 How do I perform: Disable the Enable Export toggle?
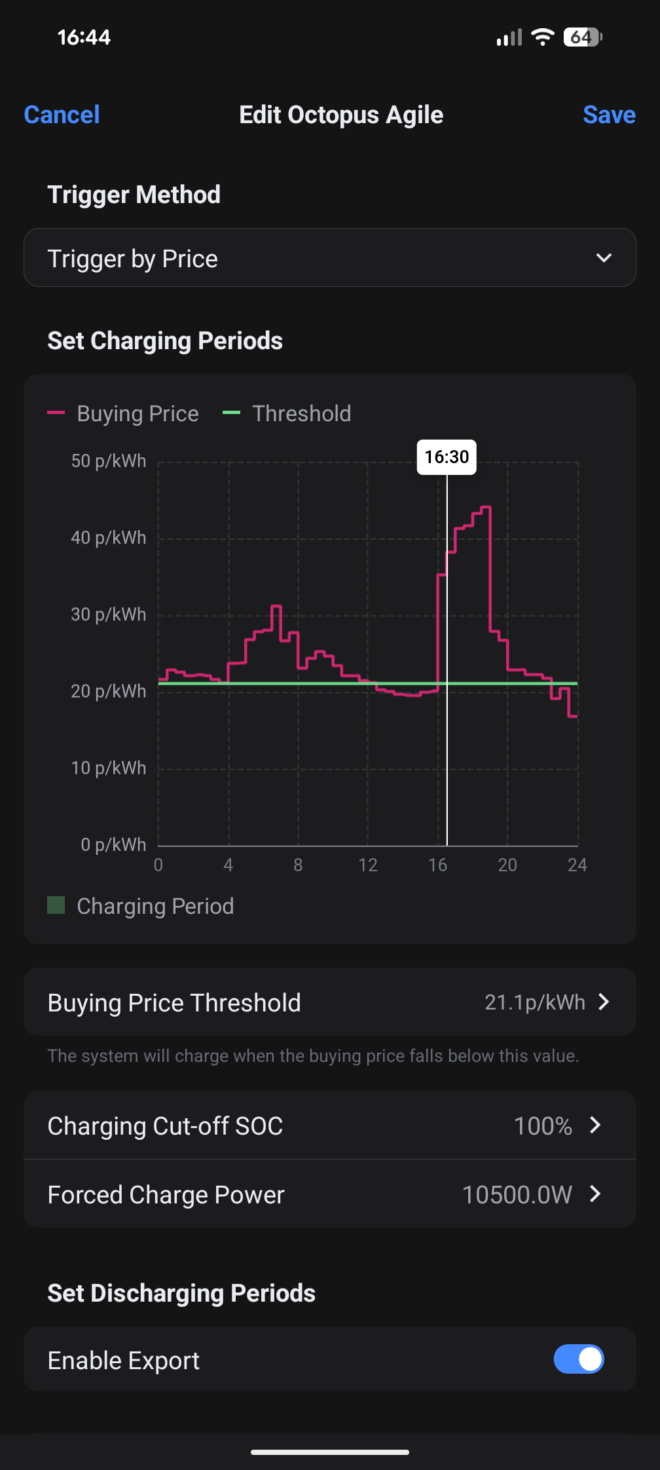pos(578,1359)
